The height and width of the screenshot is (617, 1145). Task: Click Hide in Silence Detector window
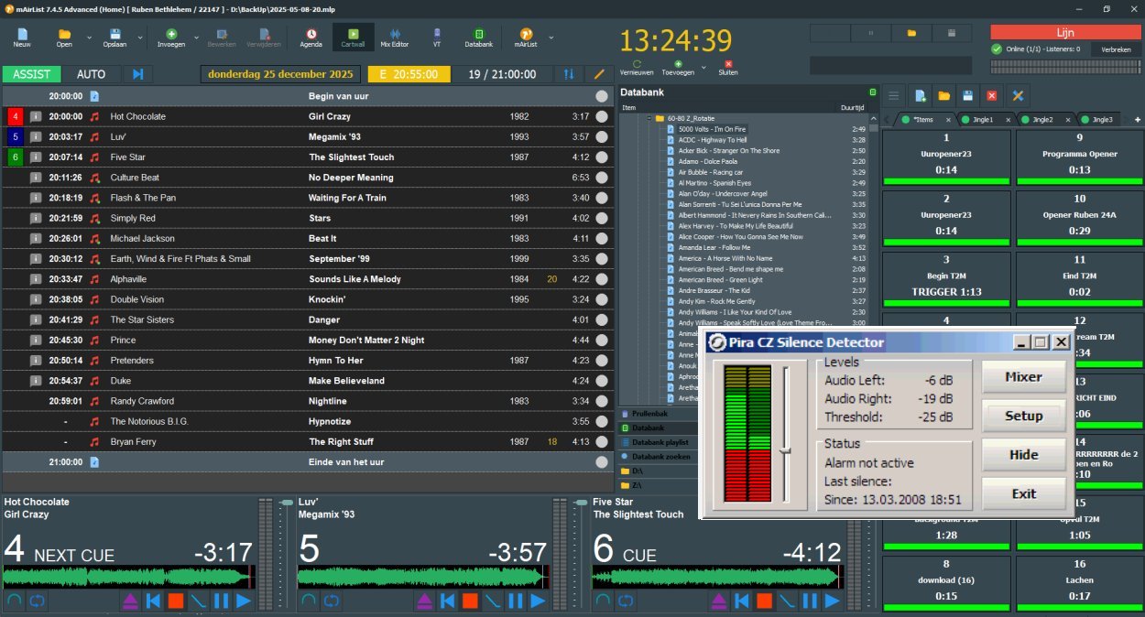tap(1023, 455)
